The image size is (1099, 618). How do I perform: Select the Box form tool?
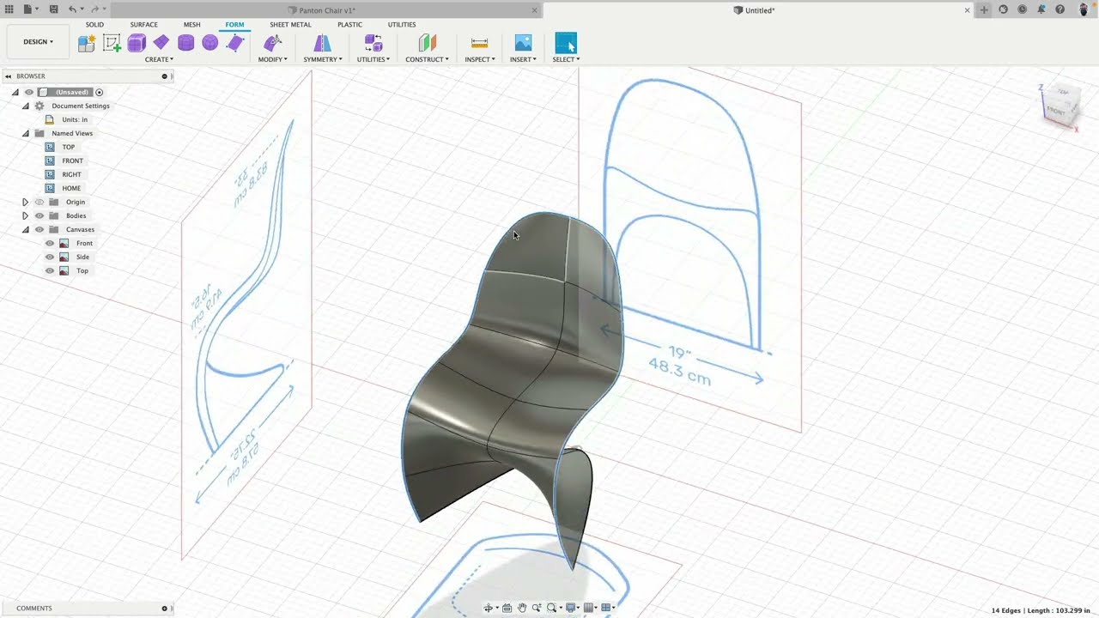tap(137, 43)
